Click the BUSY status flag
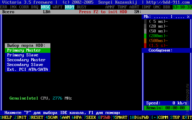This screenshot has width=192, height=120. pos(82,7)
